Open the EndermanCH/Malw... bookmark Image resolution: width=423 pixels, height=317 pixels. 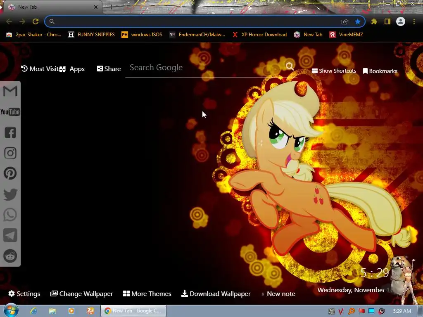tap(197, 35)
